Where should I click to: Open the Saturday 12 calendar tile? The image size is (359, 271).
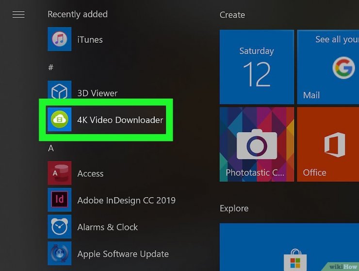point(257,67)
